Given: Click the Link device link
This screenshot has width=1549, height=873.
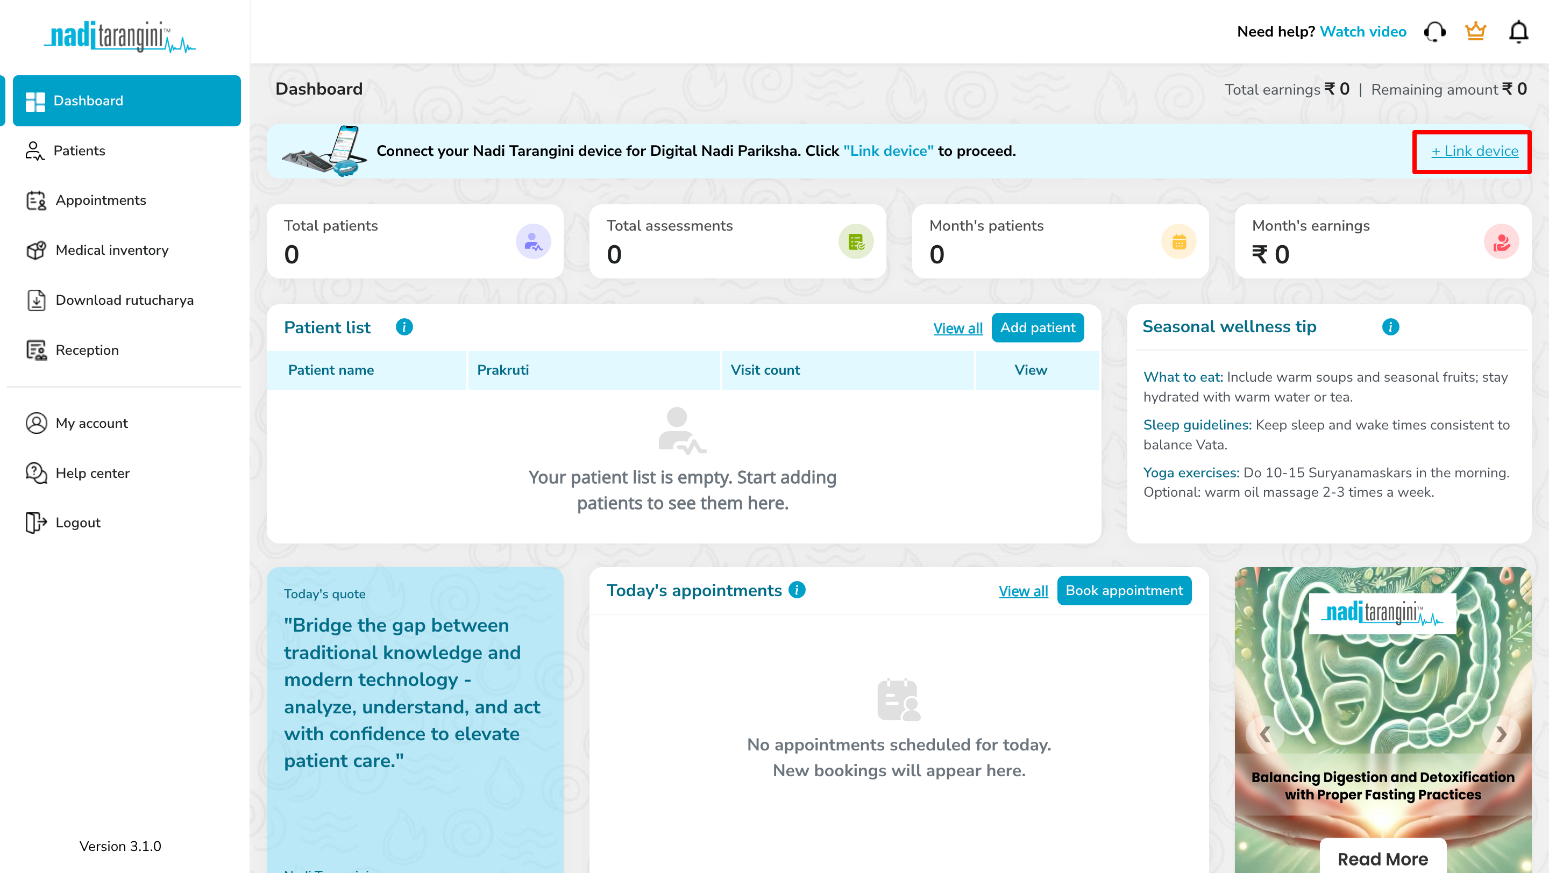Looking at the screenshot, I should pos(1474,152).
